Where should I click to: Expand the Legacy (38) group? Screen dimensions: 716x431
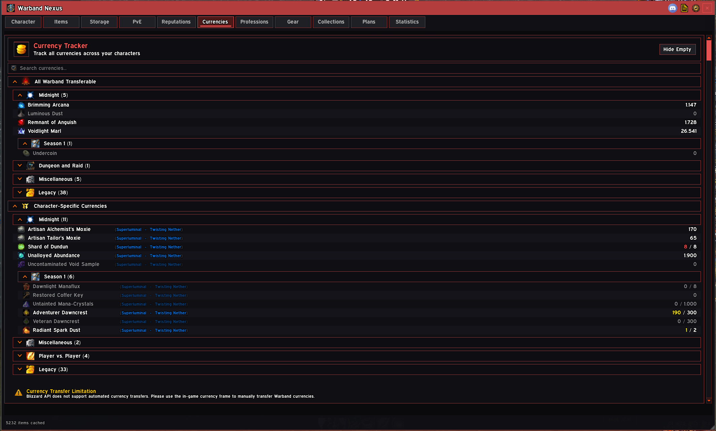(20, 192)
